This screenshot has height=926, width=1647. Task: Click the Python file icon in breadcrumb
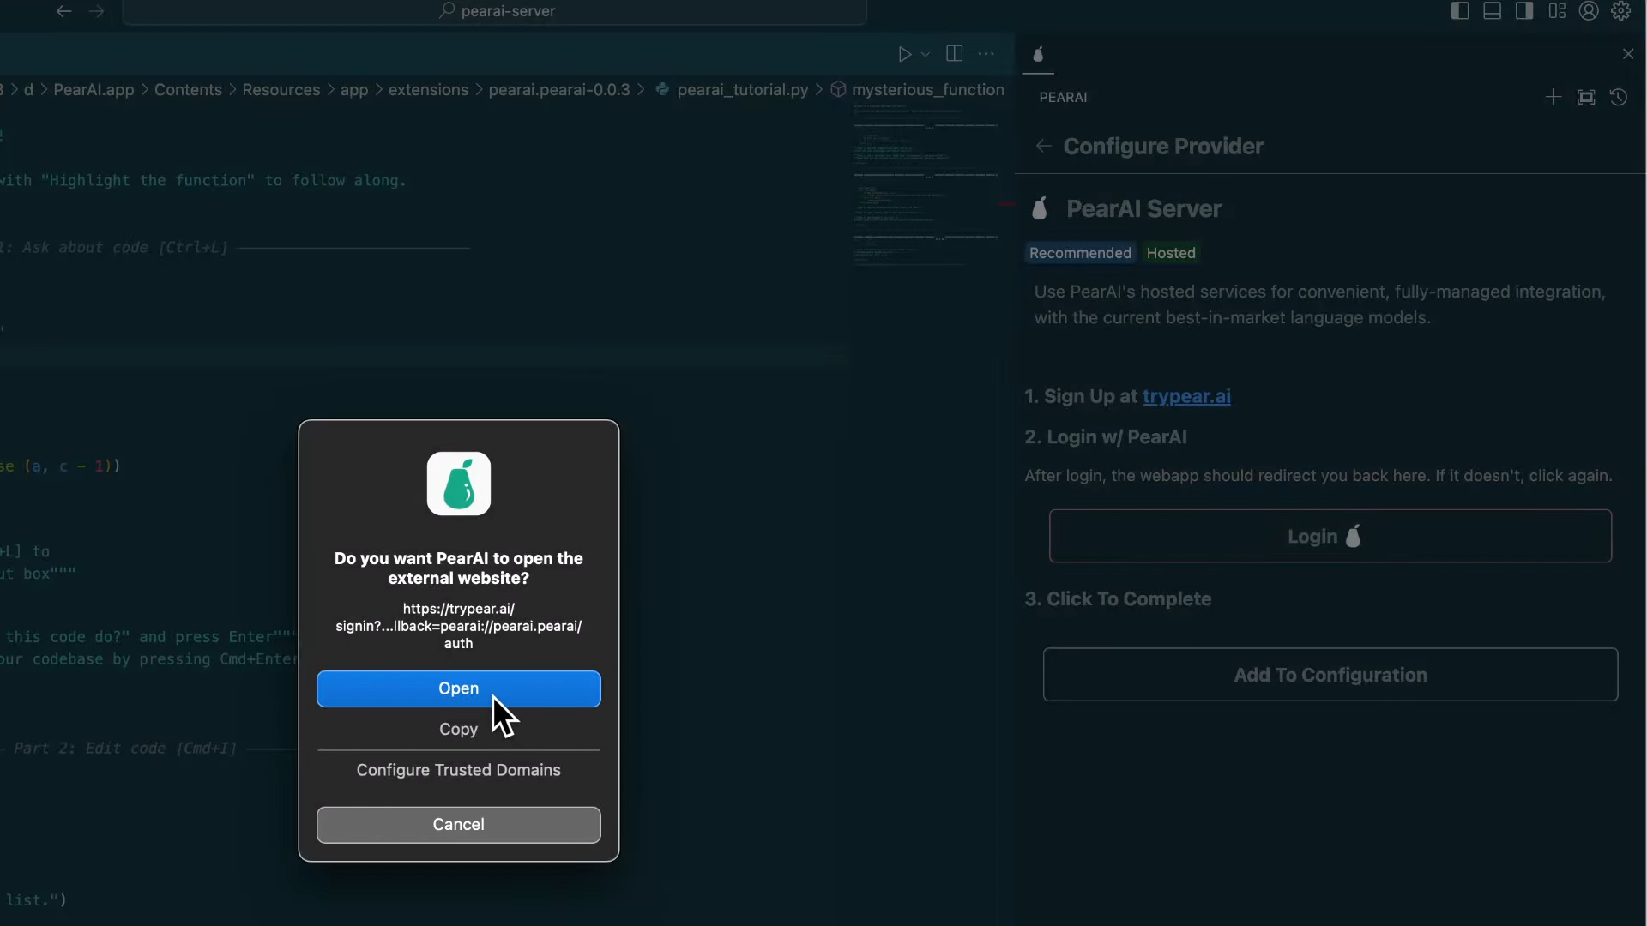(x=662, y=89)
